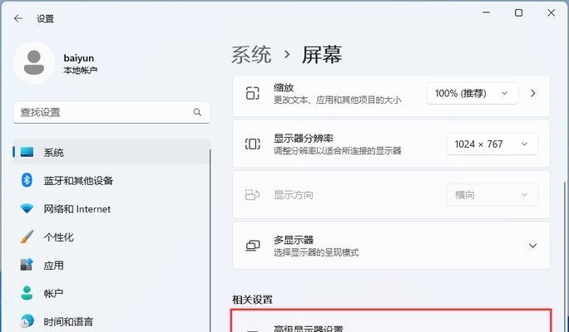Open the 横向 display orientation dropdown
This screenshot has width=569, height=332.
tap(492, 195)
